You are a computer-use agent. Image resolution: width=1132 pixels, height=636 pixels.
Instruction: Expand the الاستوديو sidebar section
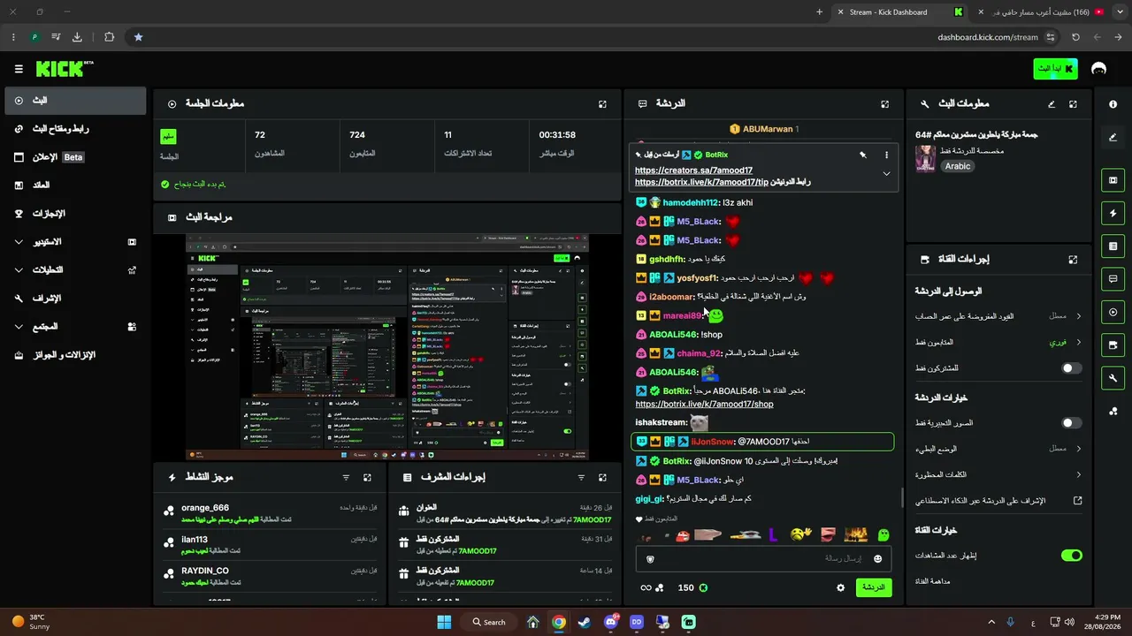pos(74,242)
